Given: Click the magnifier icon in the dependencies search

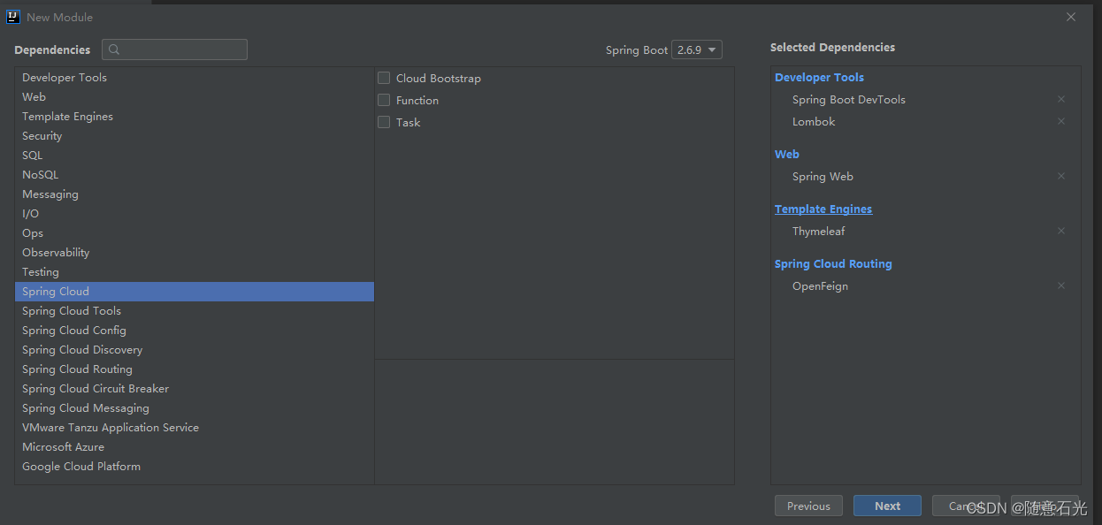Looking at the screenshot, I should (114, 49).
